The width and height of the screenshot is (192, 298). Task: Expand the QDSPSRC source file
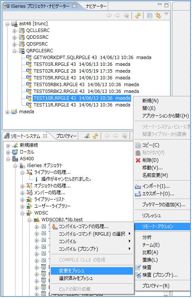pos(14,44)
